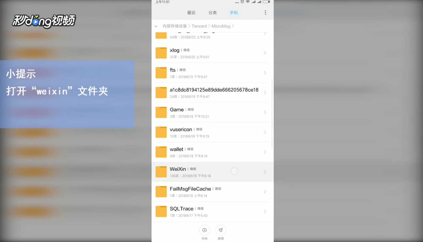Open the FailMsgFileCache folder icon

click(161, 192)
